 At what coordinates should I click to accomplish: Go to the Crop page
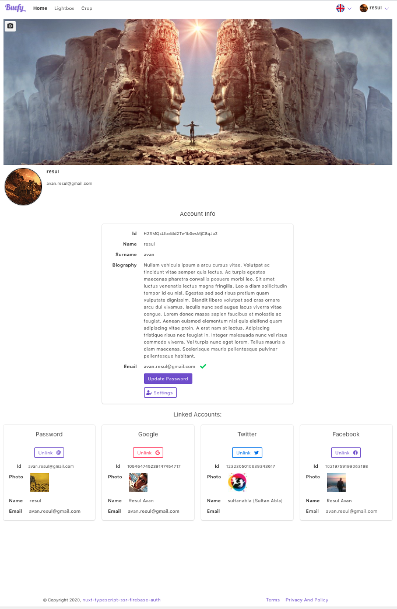pyautogui.click(x=86, y=8)
